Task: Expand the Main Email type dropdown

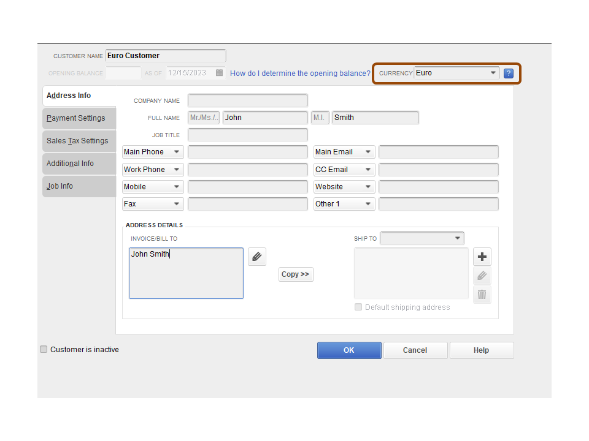Action: click(x=344, y=152)
